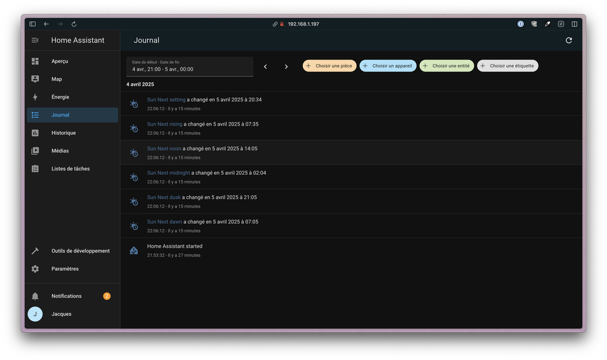Click the orange notifications count badge

tap(107, 296)
